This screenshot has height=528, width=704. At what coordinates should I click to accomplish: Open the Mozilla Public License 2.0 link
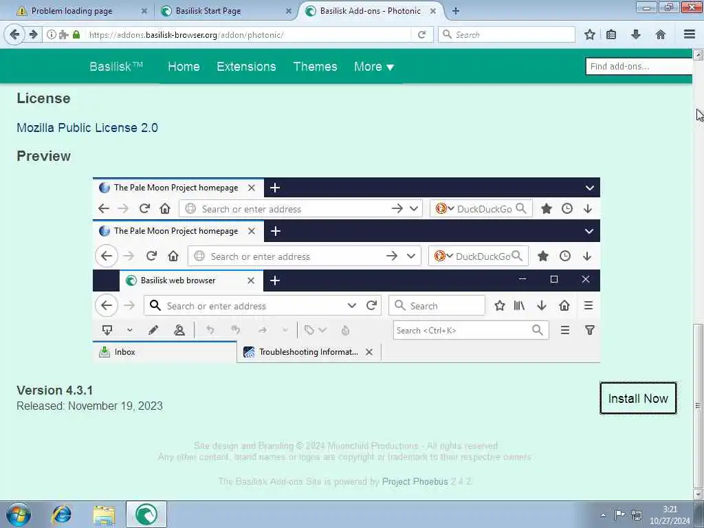tap(87, 127)
